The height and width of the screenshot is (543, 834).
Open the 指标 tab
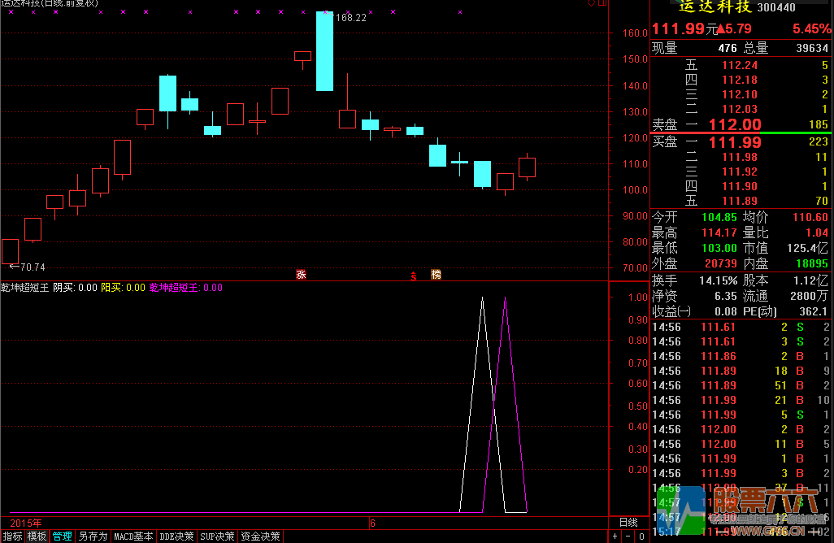(x=13, y=536)
